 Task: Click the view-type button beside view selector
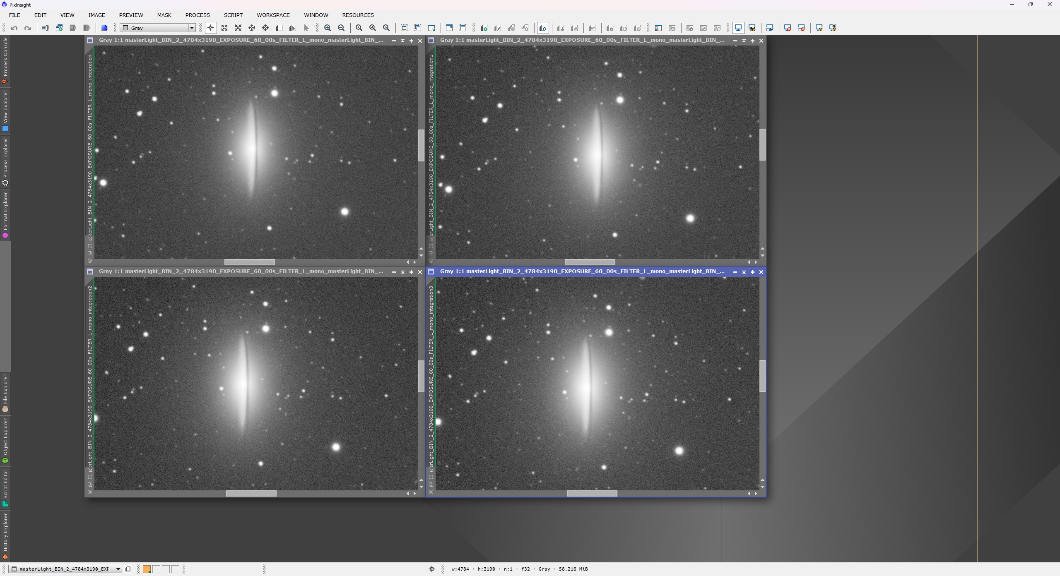click(128, 569)
